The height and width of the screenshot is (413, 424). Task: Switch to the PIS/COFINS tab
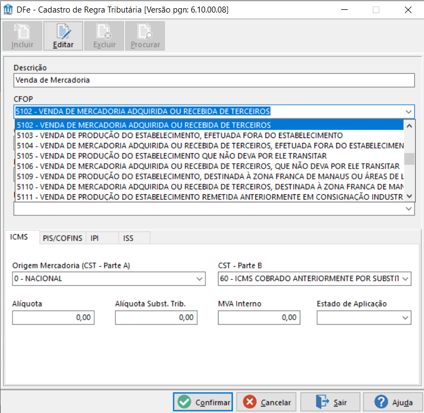(x=63, y=238)
